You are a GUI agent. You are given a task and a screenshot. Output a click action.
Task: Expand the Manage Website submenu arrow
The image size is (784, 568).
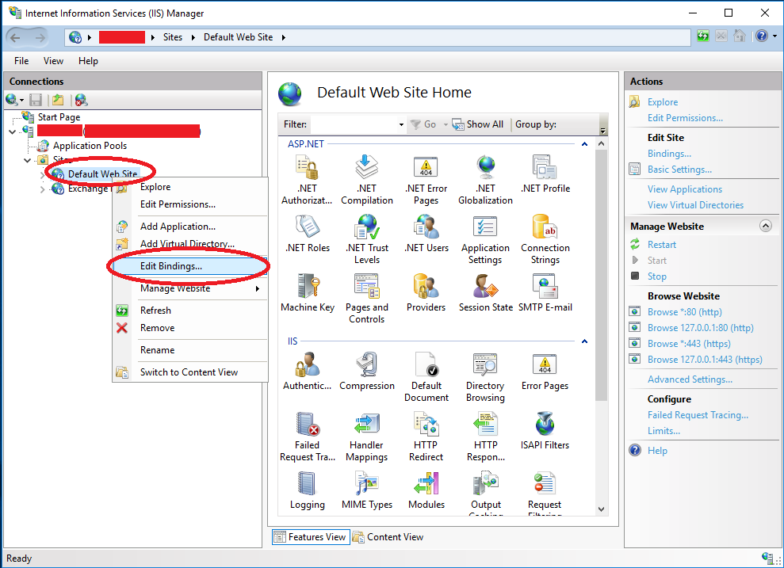(x=258, y=288)
